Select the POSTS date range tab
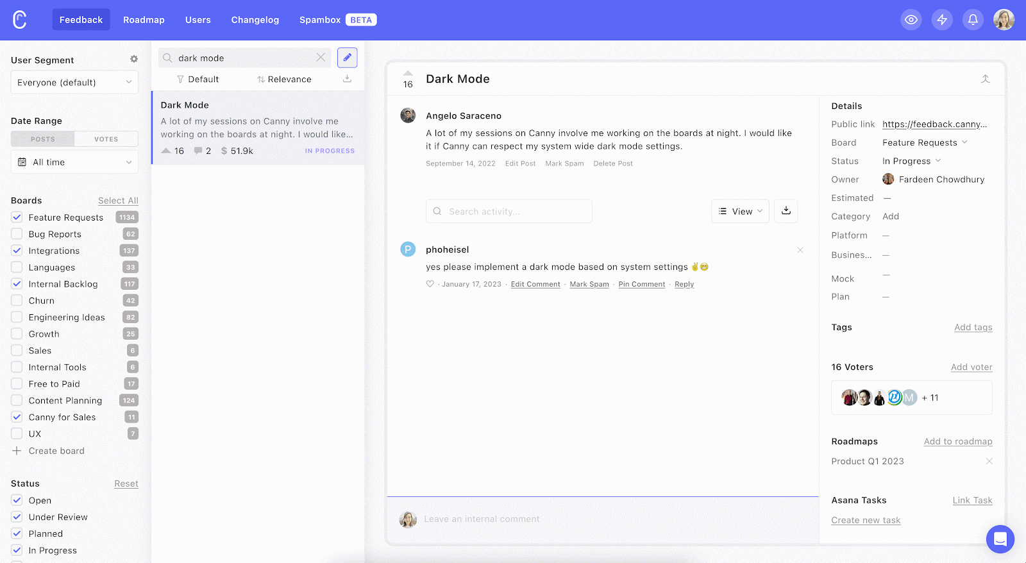The width and height of the screenshot is (1026, 563). pos(43,139)
